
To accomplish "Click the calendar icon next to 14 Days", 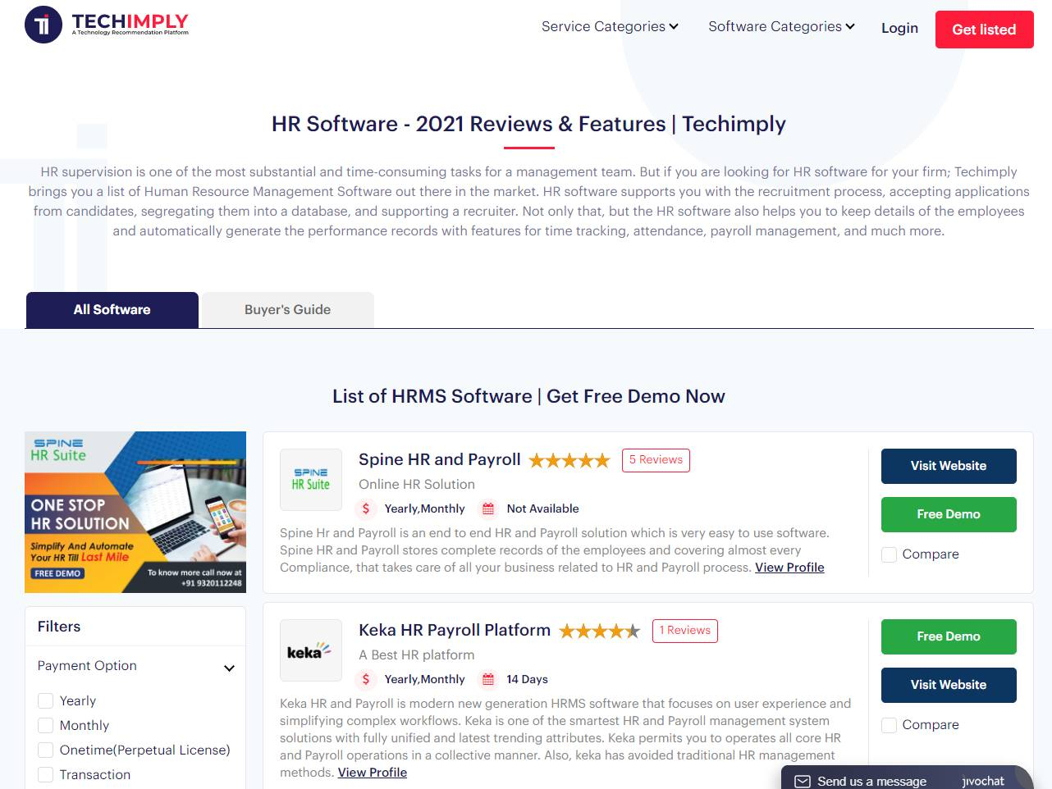I will (x=488, y=679).
